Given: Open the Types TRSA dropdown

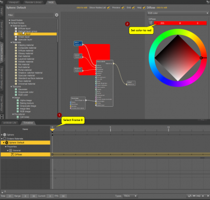Looking at the screenshot, I should tap(130, 196).
